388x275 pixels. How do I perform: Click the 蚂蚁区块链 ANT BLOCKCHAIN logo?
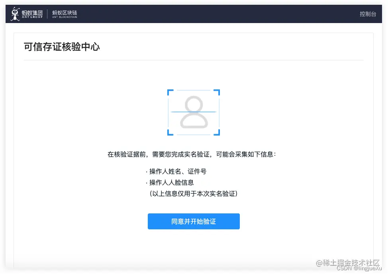point(65,14)
